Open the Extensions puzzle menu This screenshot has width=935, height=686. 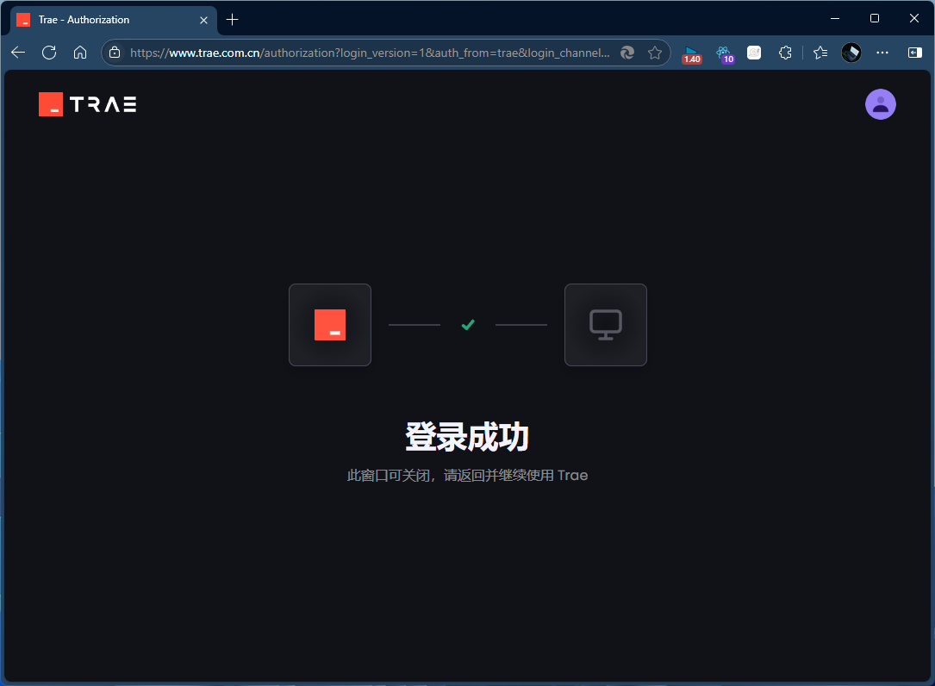point(785,53)
